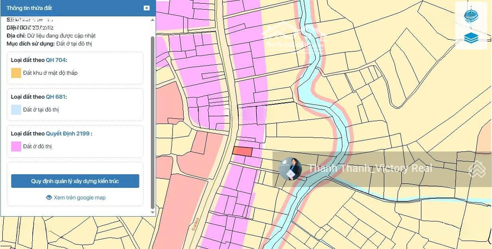Viewport: 492px width, 249px height.
Task: Click Quy định quản lý xây dựng kiến trúc
Action: [x=75, y=181]
